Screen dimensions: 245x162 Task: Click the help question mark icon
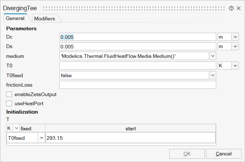coord(231,8)
